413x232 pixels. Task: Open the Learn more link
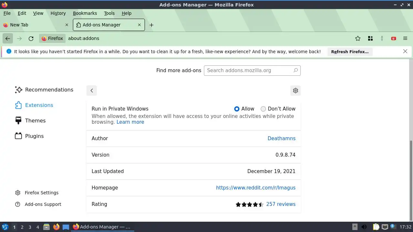tap(130, 122)
